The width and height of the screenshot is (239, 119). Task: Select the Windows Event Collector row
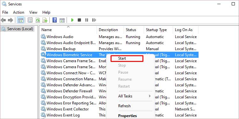click(x=119, y=109)
